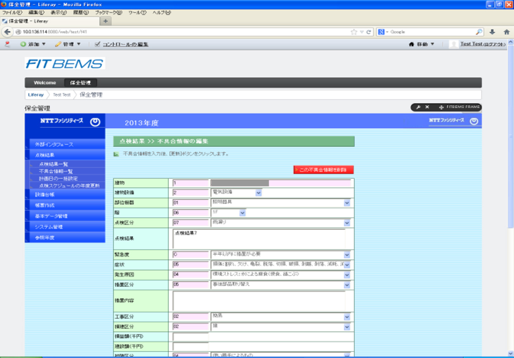The image size is (514, 358).
Task: Click the red この不具合情報を削除 button
Action: [x=323, y=170]
